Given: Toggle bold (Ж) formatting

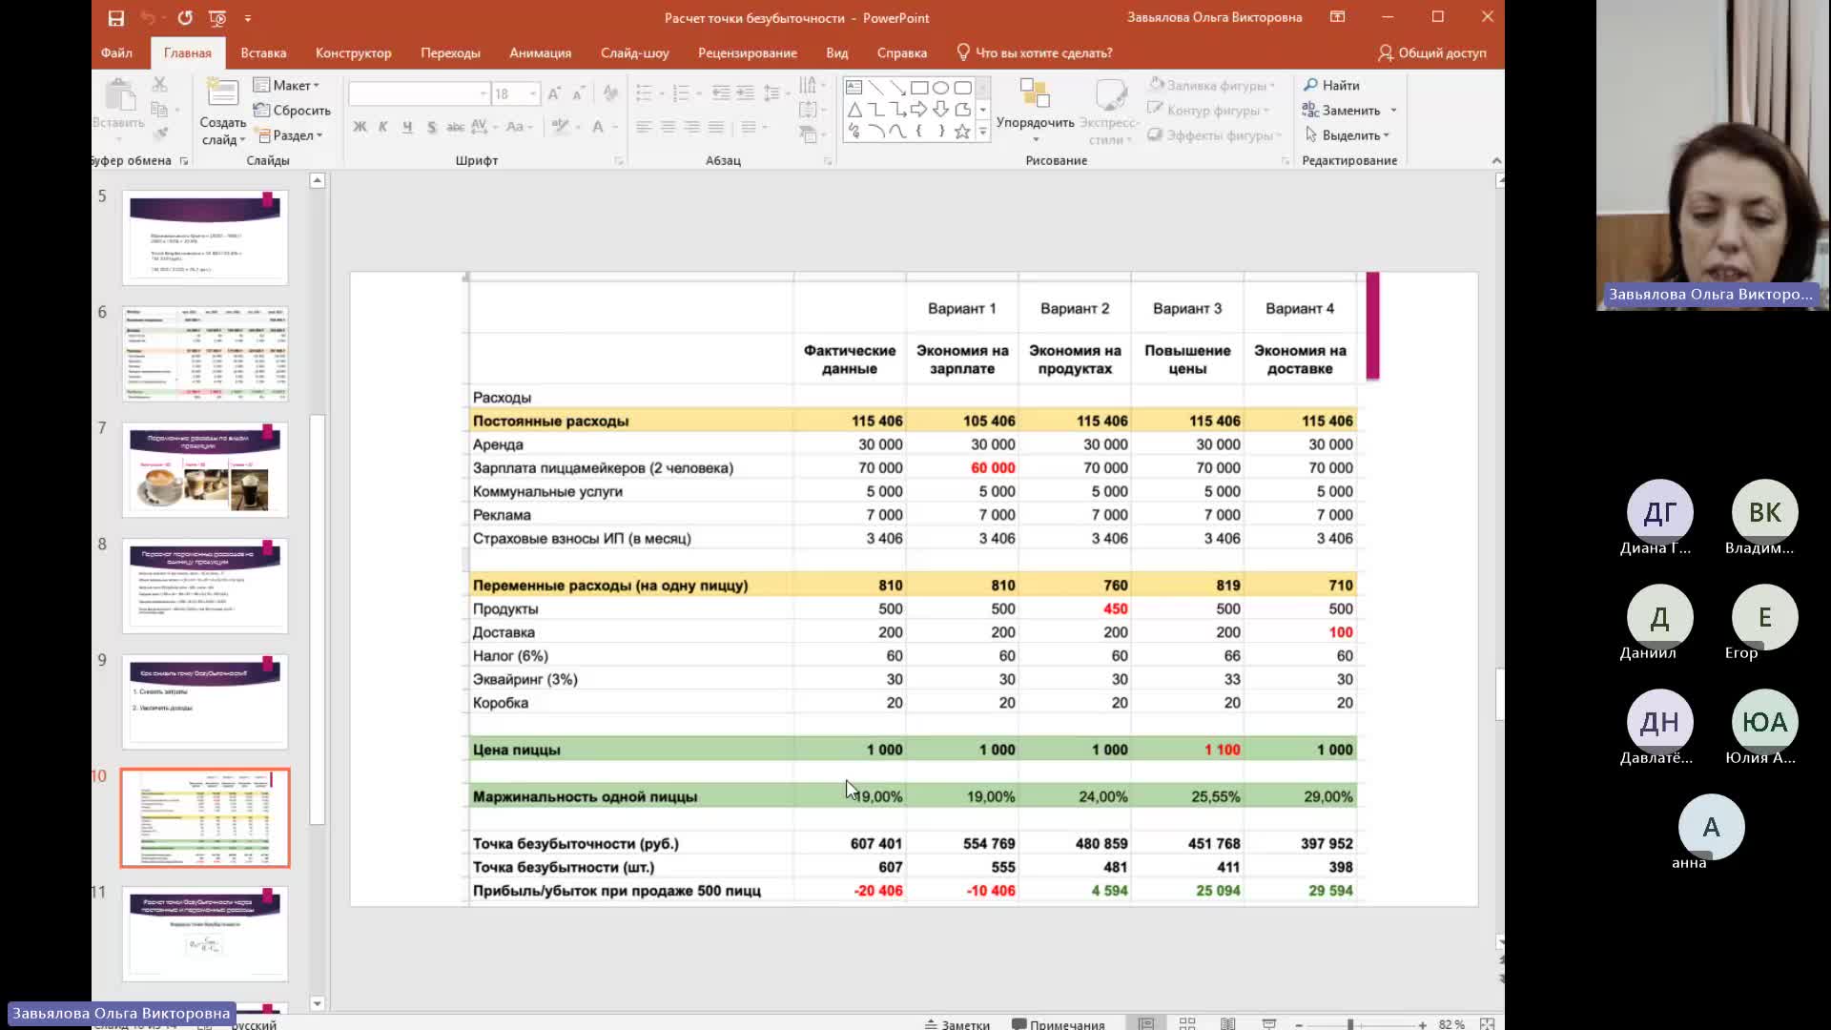Looking at the screenshot, I should point(360,127).
